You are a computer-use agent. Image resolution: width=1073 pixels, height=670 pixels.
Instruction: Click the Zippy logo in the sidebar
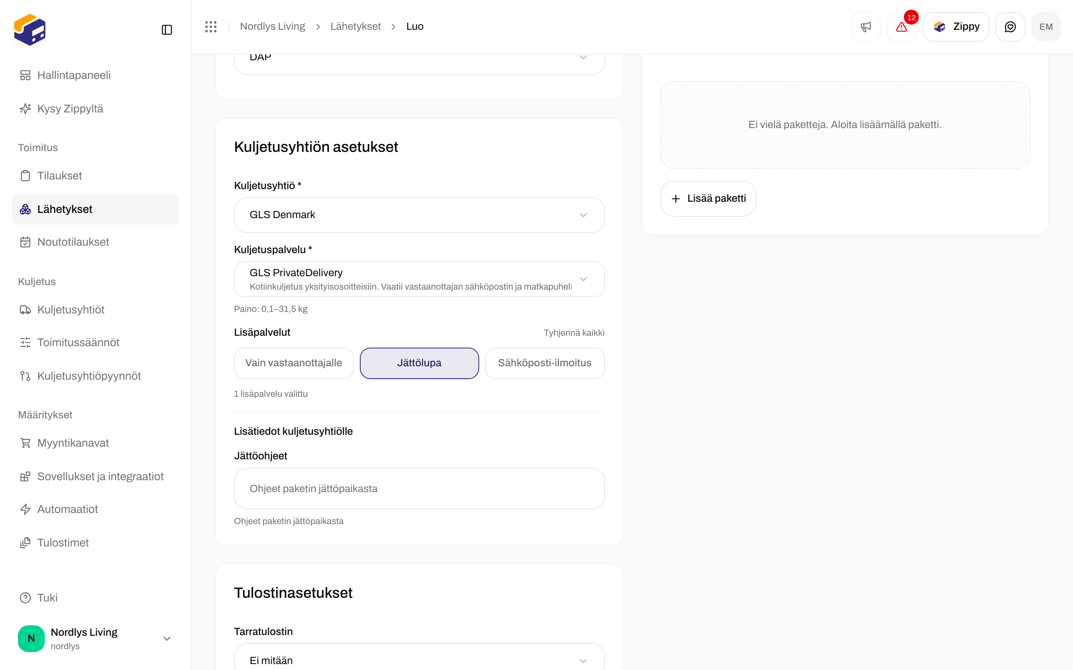point(30,30)
